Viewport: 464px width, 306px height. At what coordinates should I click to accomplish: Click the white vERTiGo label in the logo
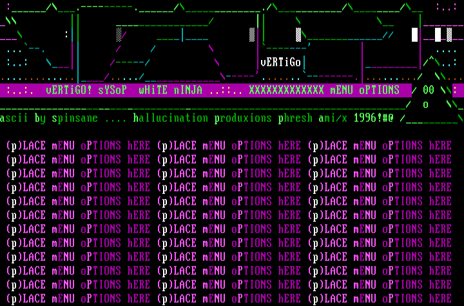280,62
